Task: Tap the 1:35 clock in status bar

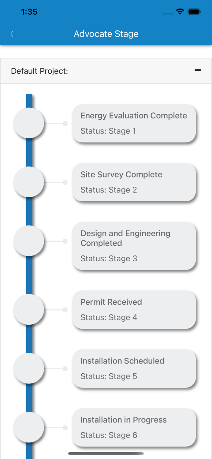Action: click(29, 12)
